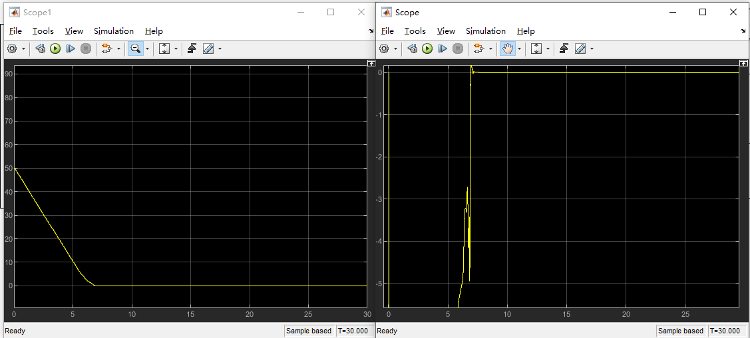Click Step Back icon in Scope1 toolbar

tap(40, 48)
